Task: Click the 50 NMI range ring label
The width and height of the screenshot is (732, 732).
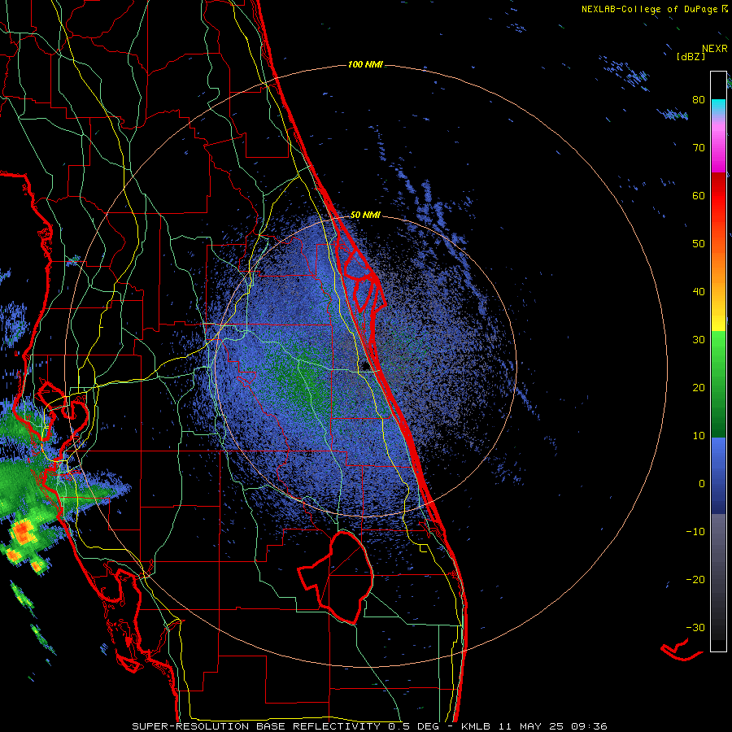Action: coord(365,216)
